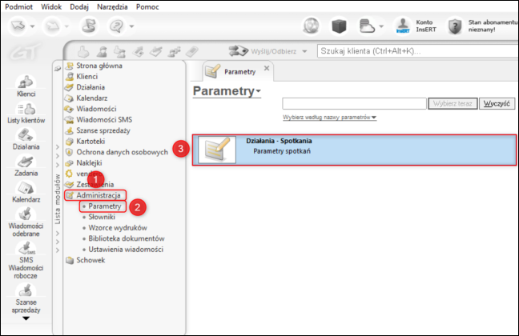Image resolution: width=519 pixels, height=336 pixels.
Task: Click the pin icon above Lista modułów
Action: point(58,69)
